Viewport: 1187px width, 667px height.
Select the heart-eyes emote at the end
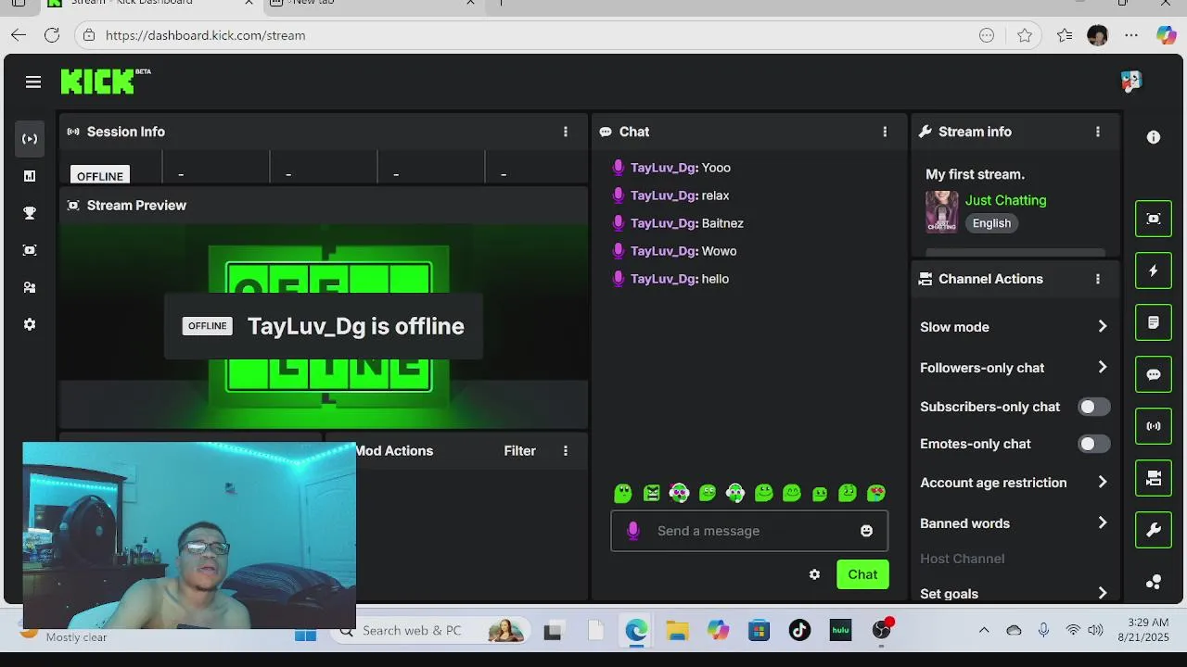pos(875,493)
